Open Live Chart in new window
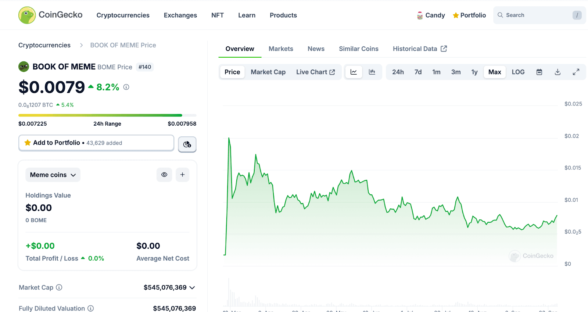 [x=316, y=72]
